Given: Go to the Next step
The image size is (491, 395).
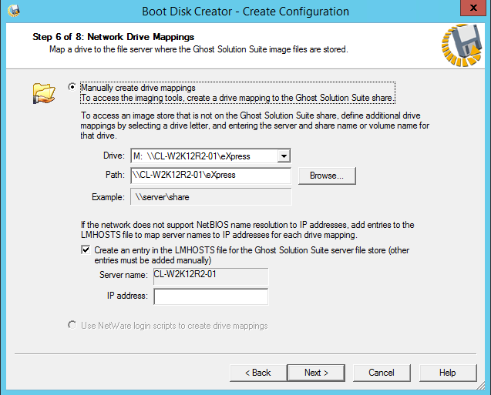Looking at the screenshot, I should (x=316, y=373).
